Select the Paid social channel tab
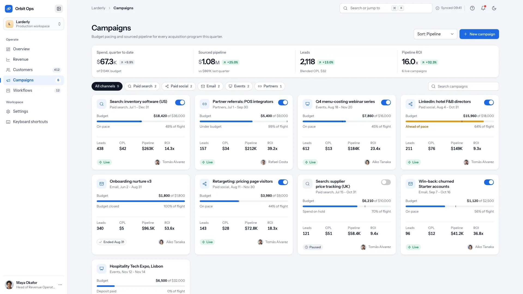 pyautogui.click(x=179, y=86)
